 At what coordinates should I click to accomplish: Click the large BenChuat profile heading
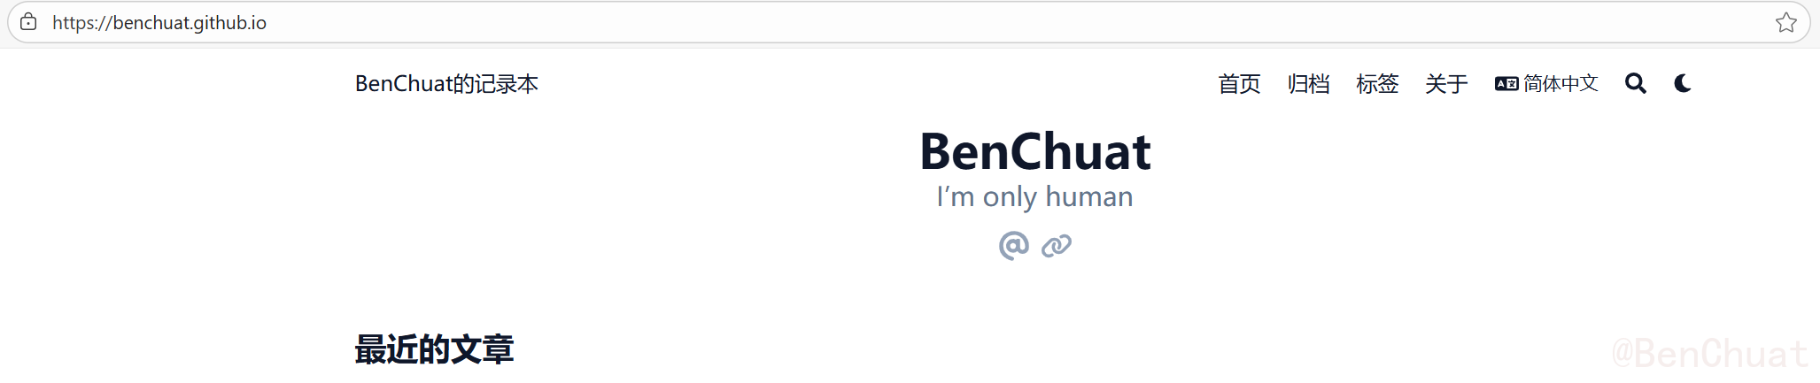[x=1034, y=152]
